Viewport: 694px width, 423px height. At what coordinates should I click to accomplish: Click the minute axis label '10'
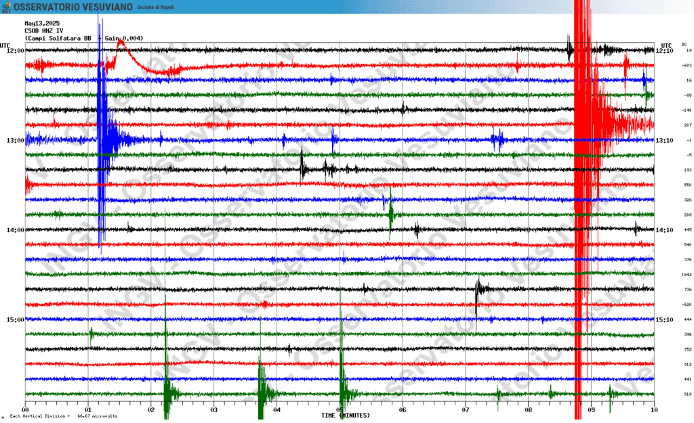[x=654, y=410]
